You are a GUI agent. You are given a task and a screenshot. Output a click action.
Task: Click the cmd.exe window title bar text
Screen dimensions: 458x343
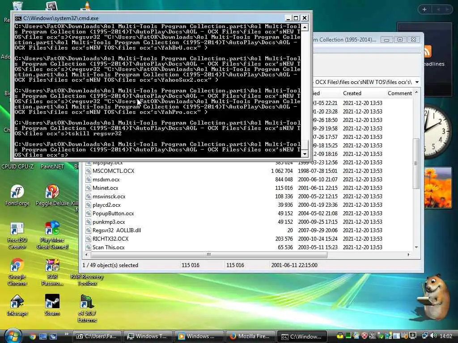coord(61,18)
